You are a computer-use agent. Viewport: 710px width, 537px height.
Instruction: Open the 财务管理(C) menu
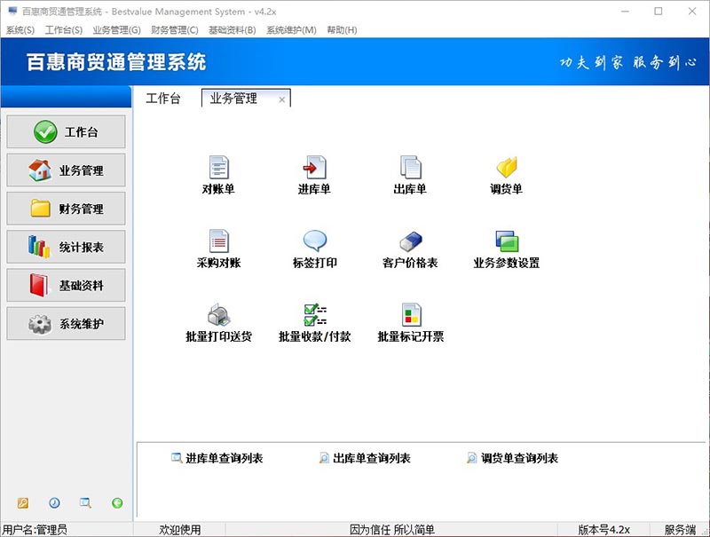175,30
